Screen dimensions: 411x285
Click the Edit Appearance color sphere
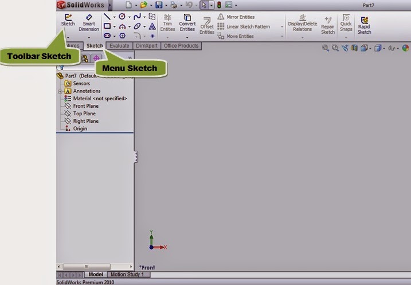click(x=405, y=48)
